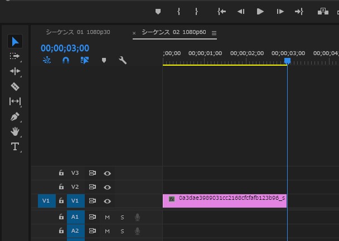The image size is (339, 241).
Task: Toggle lock on track V2
Action: click(x=61, y=187)
